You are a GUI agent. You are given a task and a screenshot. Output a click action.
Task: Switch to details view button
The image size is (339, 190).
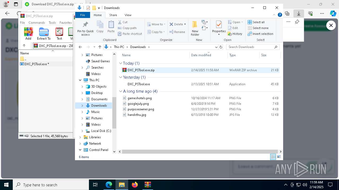(x=273, y=157)
